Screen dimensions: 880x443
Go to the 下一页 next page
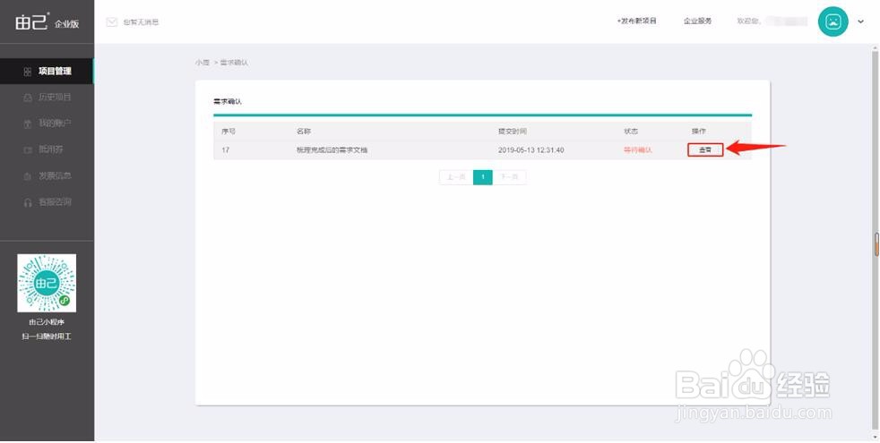click(x=509, y=177)
